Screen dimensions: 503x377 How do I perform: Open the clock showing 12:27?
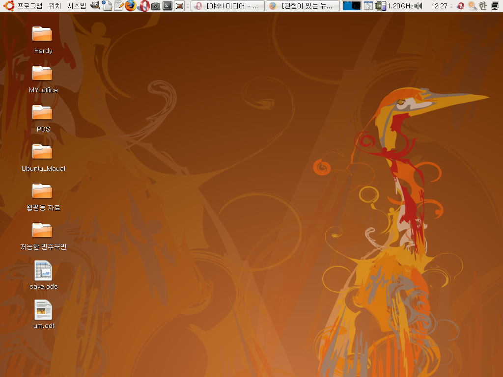tap(439, 6)
